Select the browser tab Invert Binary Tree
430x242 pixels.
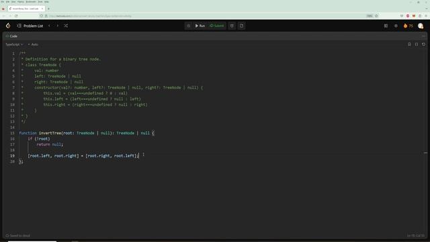coord(26,9)
